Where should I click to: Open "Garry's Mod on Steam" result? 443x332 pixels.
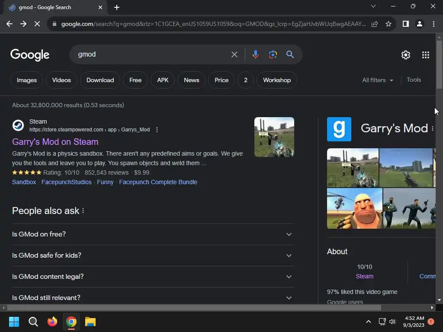pos(55,142)
